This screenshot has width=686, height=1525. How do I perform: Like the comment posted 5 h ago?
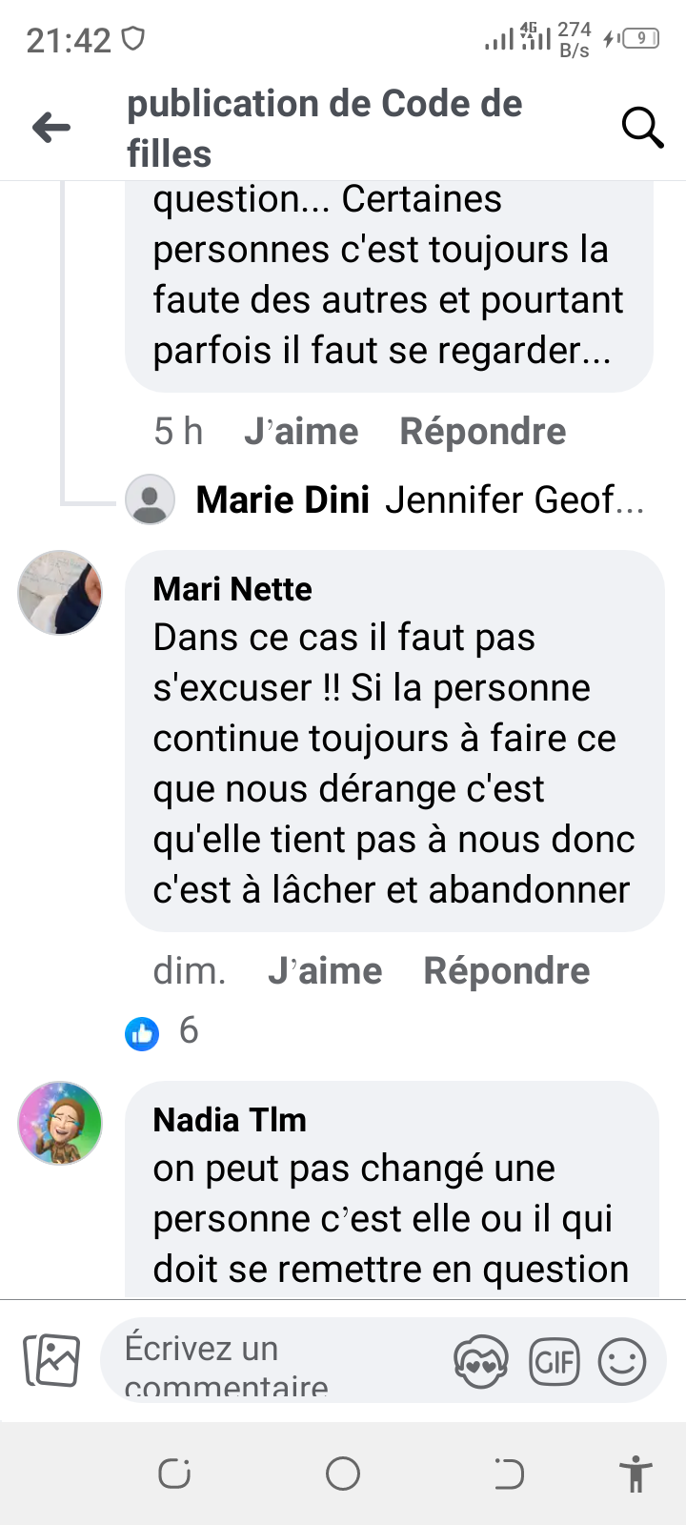[301, 432]
